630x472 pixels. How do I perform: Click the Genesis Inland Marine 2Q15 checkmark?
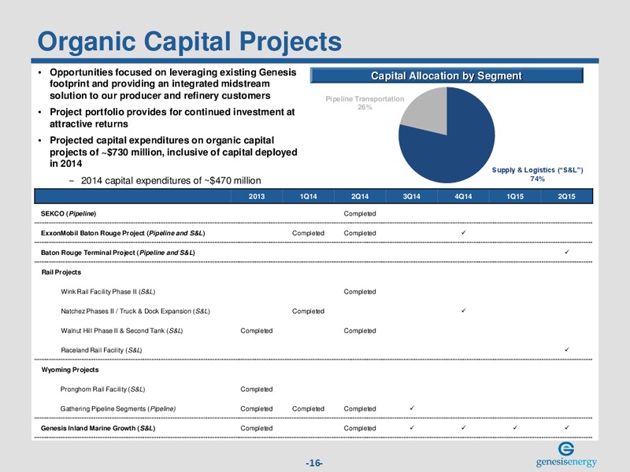click(x=566, y=427)
